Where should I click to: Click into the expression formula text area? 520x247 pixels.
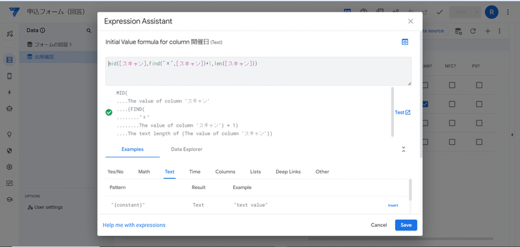[258, 71]
